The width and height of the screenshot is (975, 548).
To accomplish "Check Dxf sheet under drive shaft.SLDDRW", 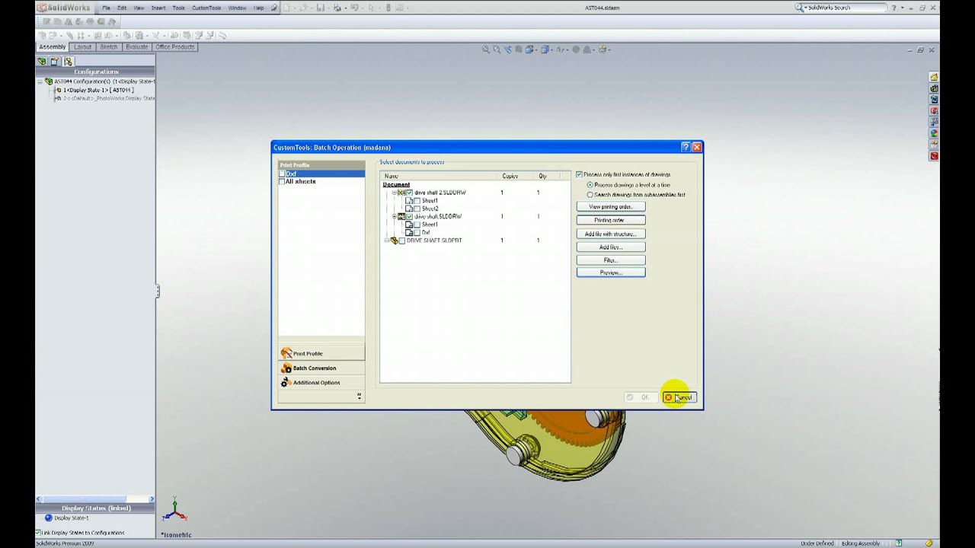I will [417, 232].
